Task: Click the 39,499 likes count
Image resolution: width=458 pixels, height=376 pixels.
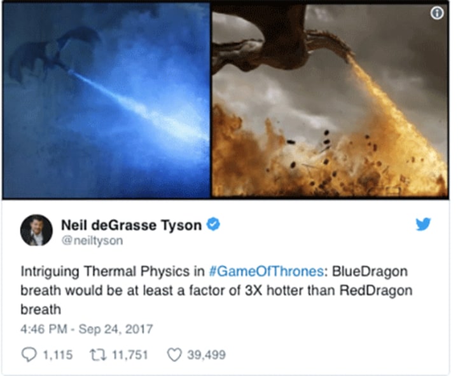Action: [207, 355]
